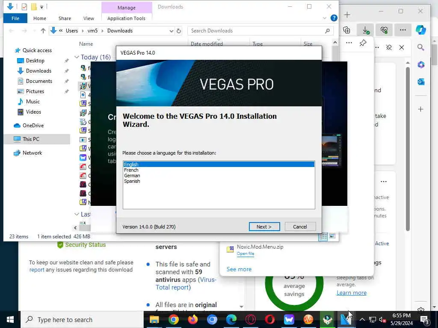
Task: Click the report link on webpage
Action: point(37,270)
